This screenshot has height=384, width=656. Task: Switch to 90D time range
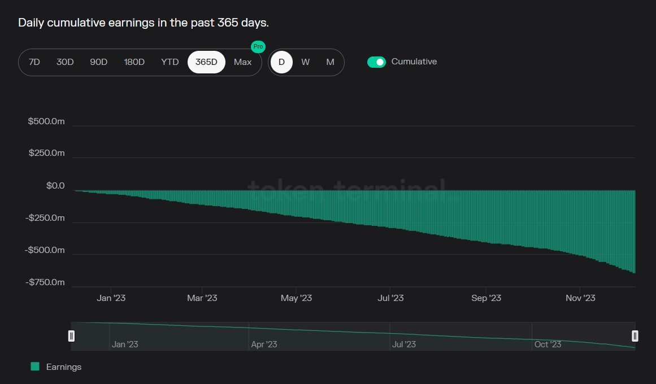click(99, 62)
